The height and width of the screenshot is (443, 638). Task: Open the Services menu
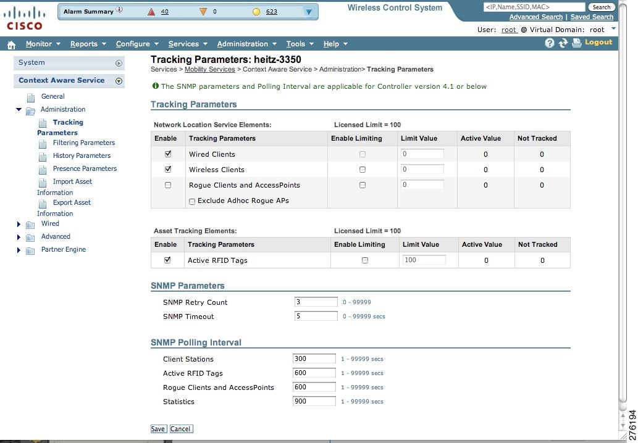pos(188,44)
